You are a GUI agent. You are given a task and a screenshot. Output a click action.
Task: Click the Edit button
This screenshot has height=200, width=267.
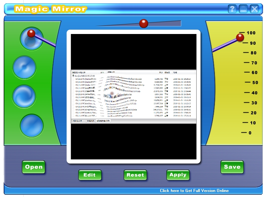point(90,175)
